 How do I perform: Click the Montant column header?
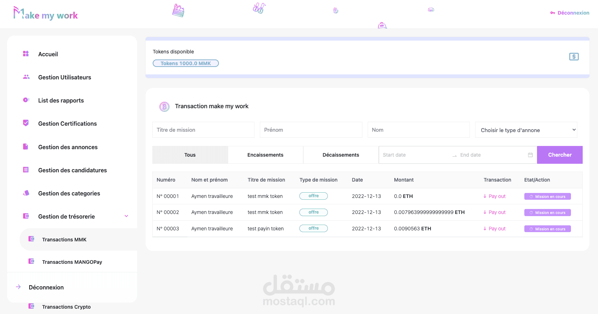(x=404, y=180)
